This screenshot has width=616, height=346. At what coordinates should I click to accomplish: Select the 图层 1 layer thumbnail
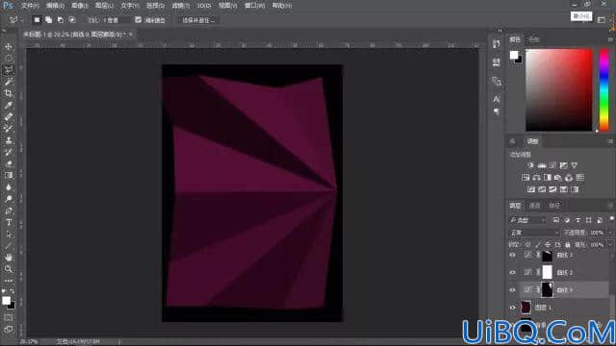click(x=526, y=308)
